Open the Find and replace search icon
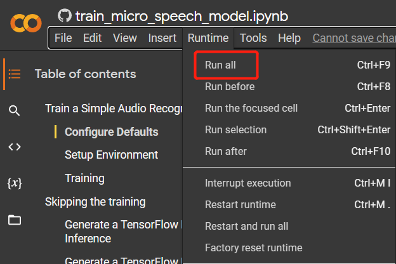The height and width of the screenshot is (264, 396). pyautogui.click(x=14, y=110)
